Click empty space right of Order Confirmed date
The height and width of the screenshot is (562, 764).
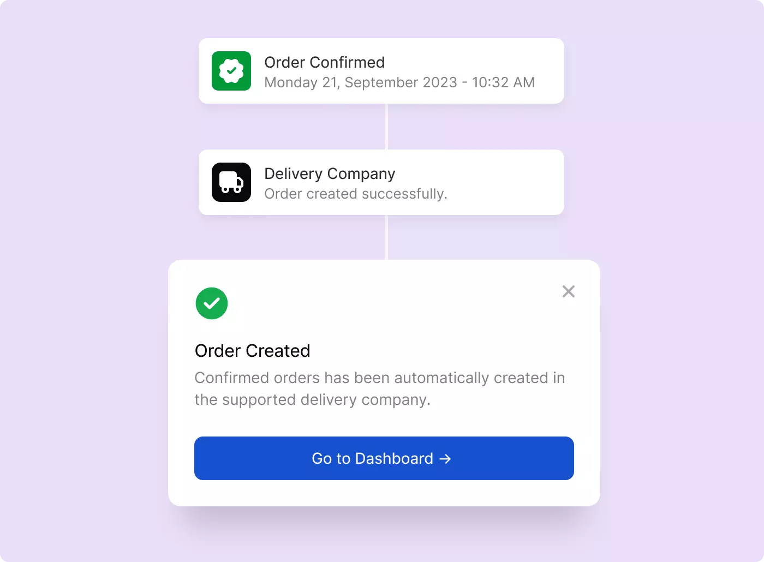[549, 82]
